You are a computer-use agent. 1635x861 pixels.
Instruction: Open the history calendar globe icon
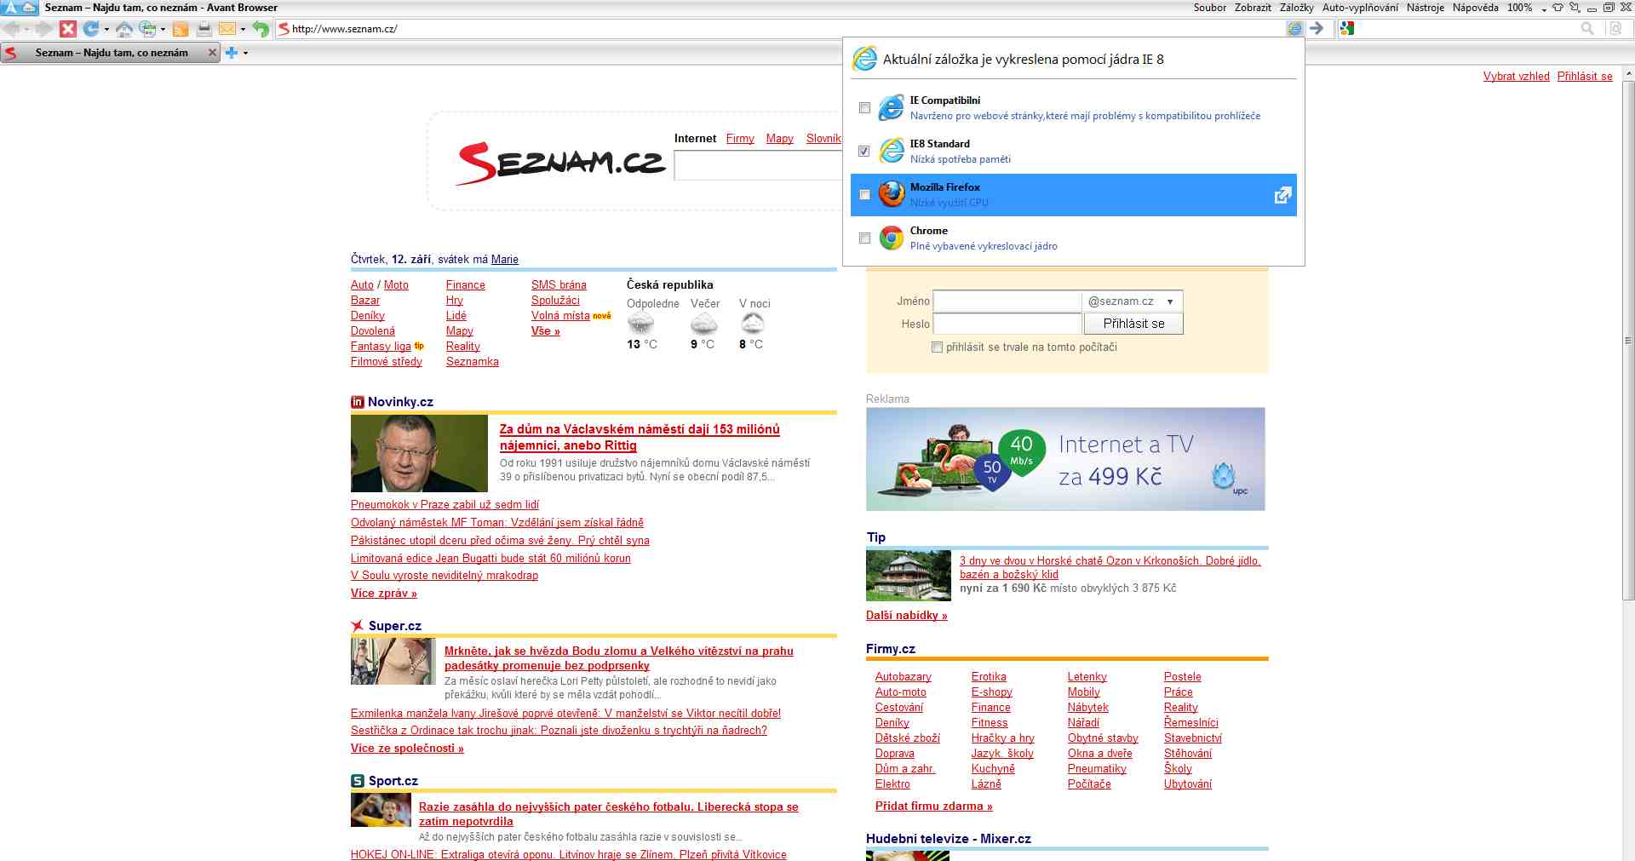[147, 29]
